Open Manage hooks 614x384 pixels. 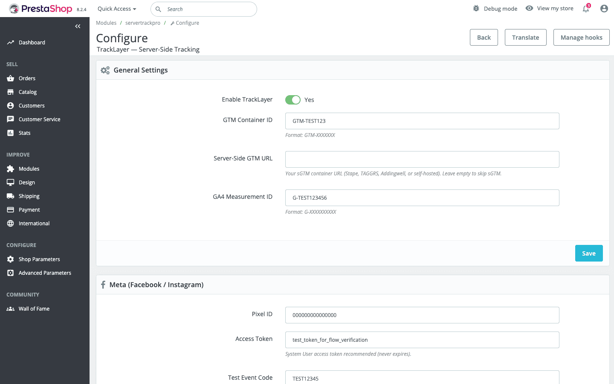click(x=581, y=37)
